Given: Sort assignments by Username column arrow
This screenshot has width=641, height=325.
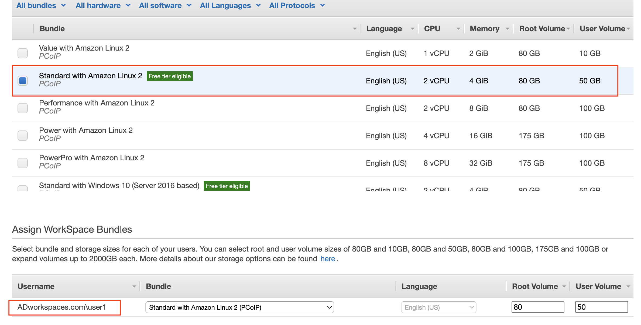Looking at the screenshot, I should (x=134, y=287).
